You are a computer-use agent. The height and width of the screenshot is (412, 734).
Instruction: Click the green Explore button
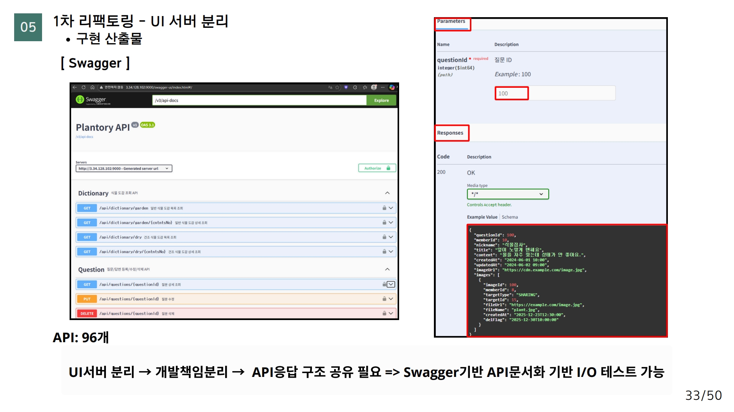[x=381, y=100]
